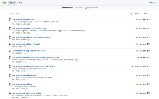
Task: Click the star icon in toru row
Action: pos(144,84)
